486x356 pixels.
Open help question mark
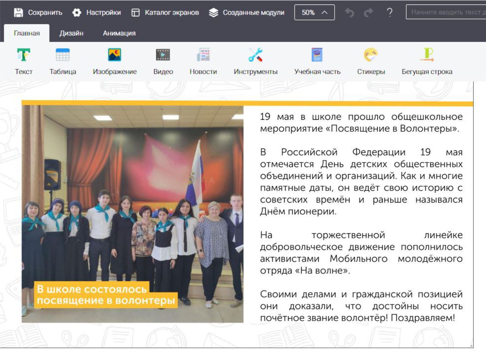390,13
